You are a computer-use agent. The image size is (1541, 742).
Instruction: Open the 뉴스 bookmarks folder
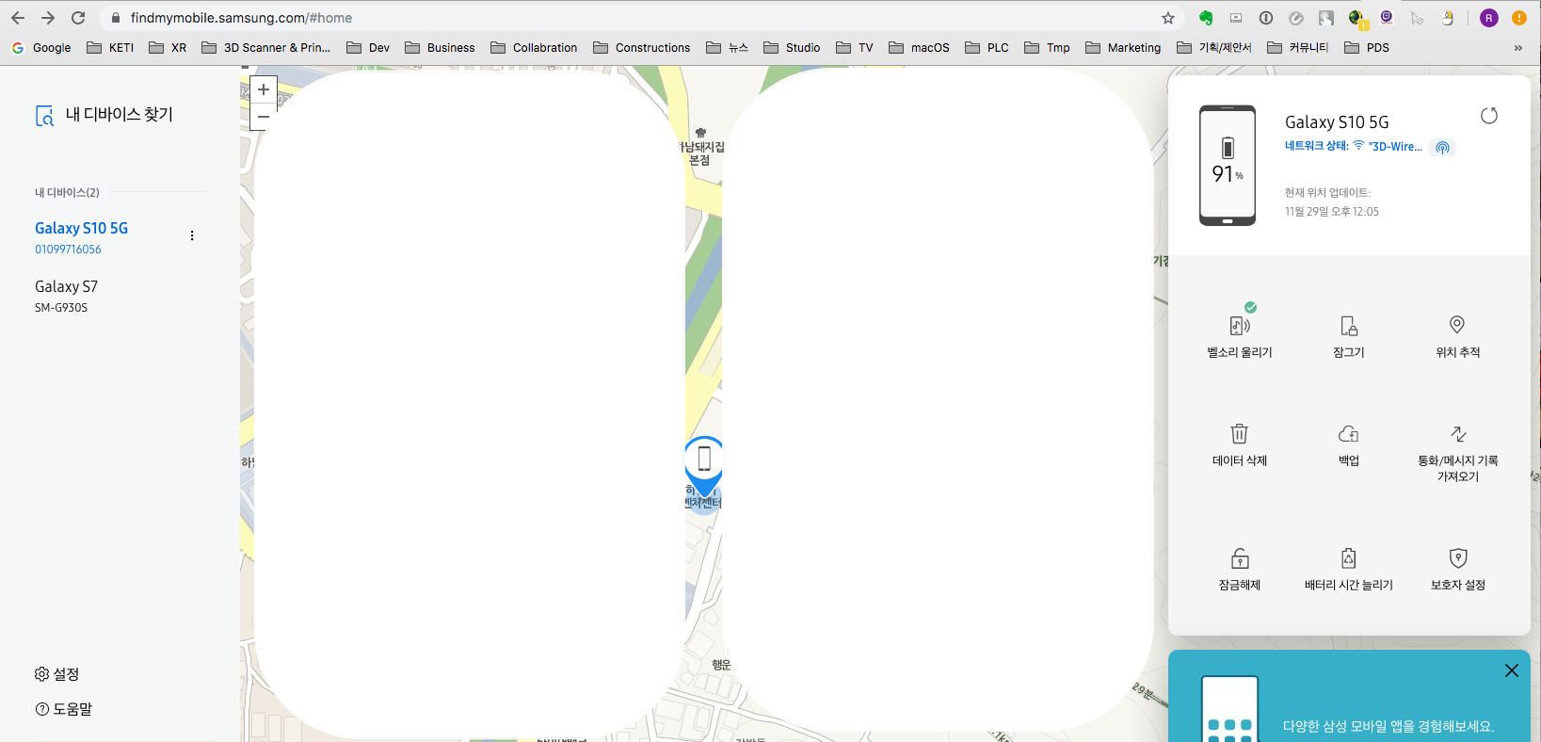tap(727, 48)
